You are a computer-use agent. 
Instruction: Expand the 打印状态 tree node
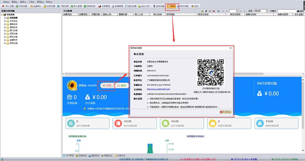[5, 21]
